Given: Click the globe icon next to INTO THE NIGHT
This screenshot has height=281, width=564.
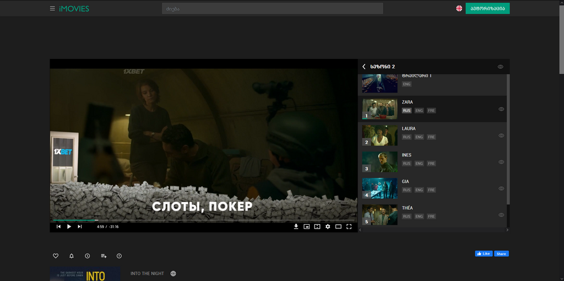Looking at the screenshot, I should tap(173, 273).
